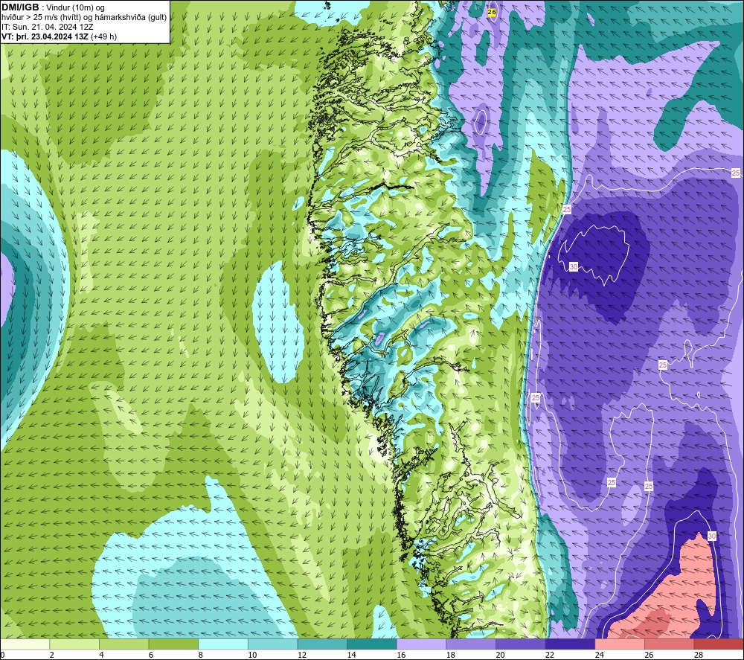The width and height of the screenshot is (744, 660).
Task: Select the light pink 24–26 m/s legend swatch
Action: tap(620, 644)
